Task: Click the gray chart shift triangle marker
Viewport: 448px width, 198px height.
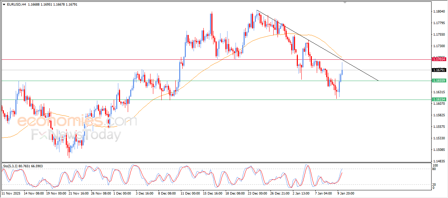Action: [345, 2]
